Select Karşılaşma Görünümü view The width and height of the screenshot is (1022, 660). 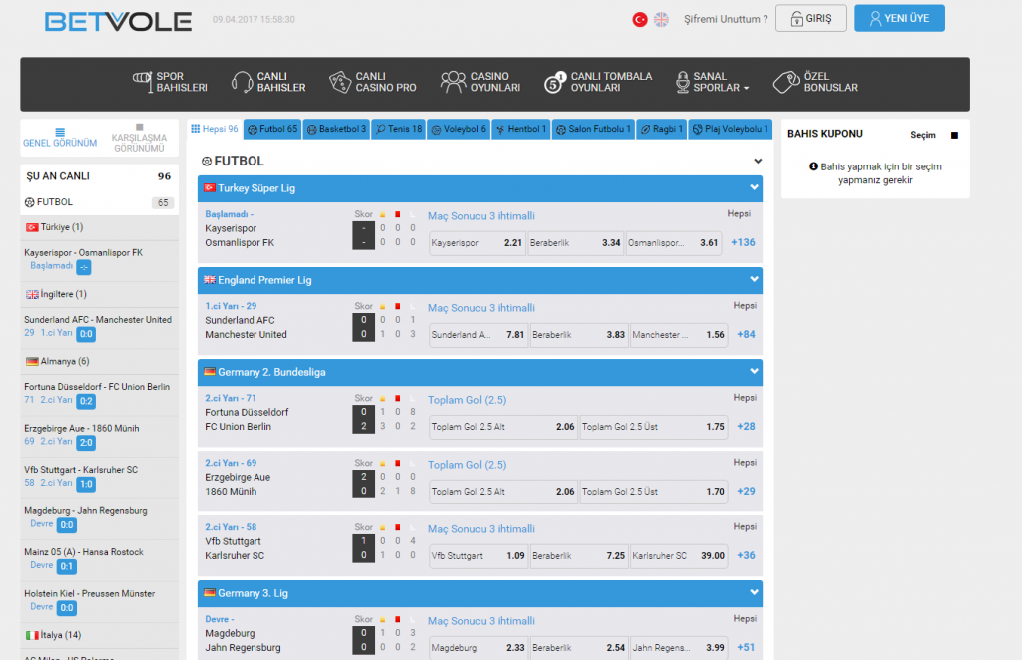[139, 138]
